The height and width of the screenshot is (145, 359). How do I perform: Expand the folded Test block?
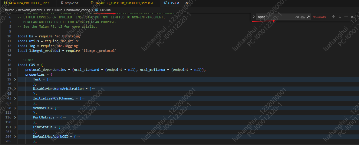pyautogui.click(x=15, y=79)
